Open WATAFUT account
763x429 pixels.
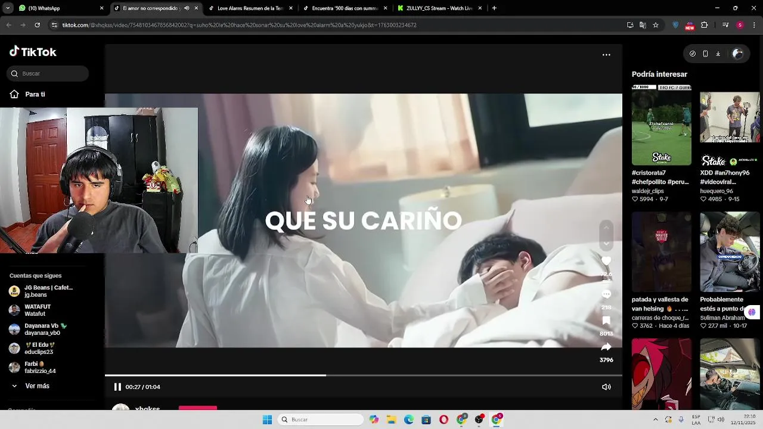[30, 310]
